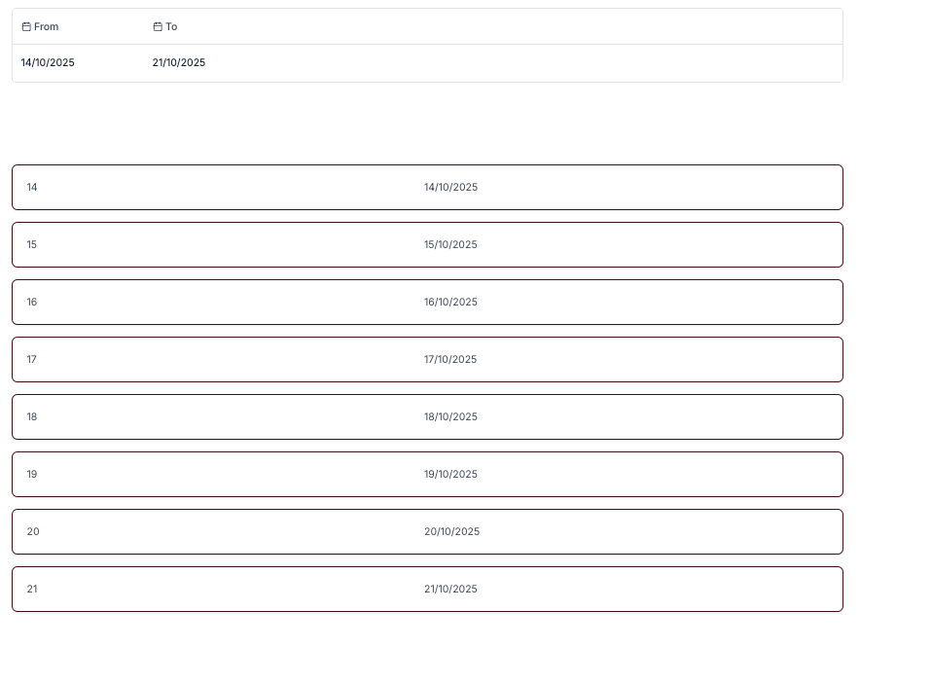Click the 15/10/2025 date entry
Viewport: 931px width, 682px height.
tap(450, 245)
